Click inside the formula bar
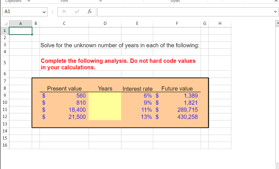Screen dimensions: 279x169 click(169, 12)
